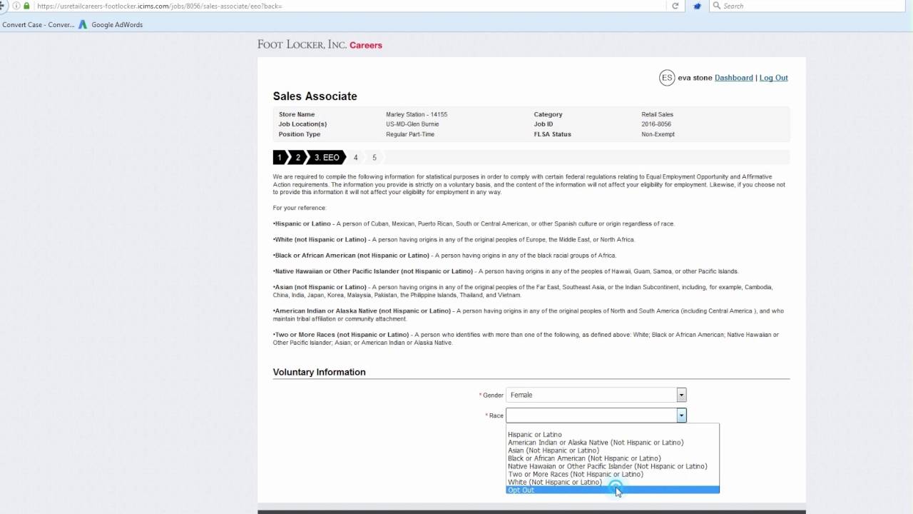Click the Position Type label

coord(300,134)
